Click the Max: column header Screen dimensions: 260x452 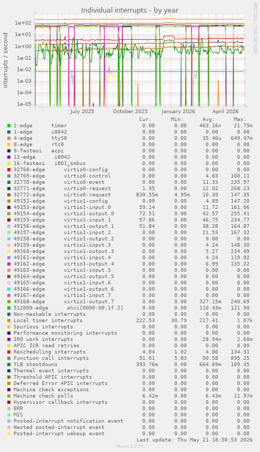tap(240, 119)
